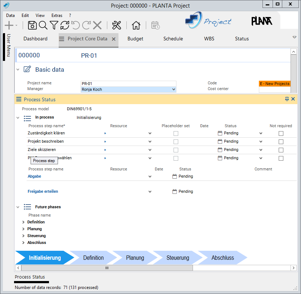This screenshot has height=294, width=301.
Task: Open the Search magnifier tool
Action: pyautogui.click(x=43, y=25)
